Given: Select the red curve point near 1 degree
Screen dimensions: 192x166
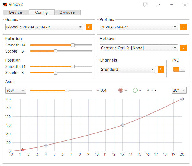Looking at the screenshot, I should [22, 150].
